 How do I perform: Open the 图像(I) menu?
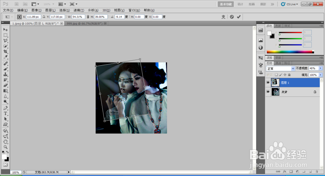tap(36, 10)
